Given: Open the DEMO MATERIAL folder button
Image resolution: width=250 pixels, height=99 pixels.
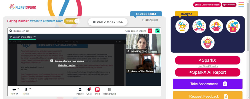Looking at the screenshot, I should [108, 22].
